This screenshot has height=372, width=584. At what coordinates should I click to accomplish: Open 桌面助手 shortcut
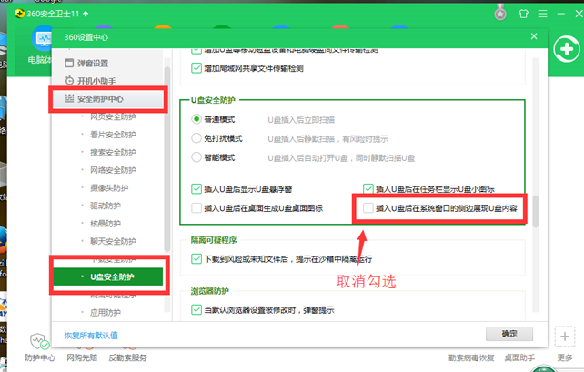(519, 357)
